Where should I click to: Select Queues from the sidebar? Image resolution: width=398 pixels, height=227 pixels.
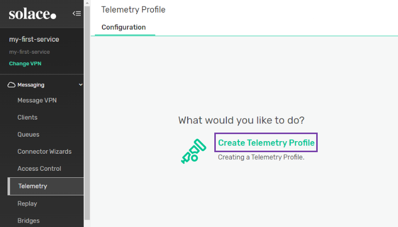pos(28,135)
